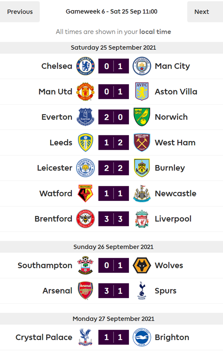This screenshot has width=223, height=353.
Task: Click the Norwich canary crest
Action: (x=142, y=117)
